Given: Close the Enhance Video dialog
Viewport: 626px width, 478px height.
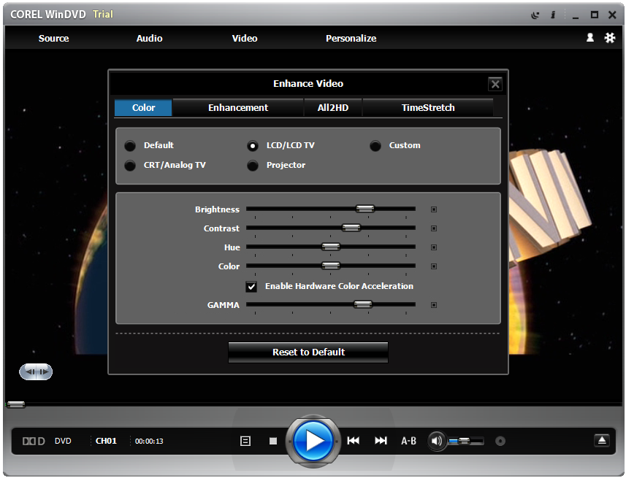Looking at the screenshot, I should click(495, 84).
